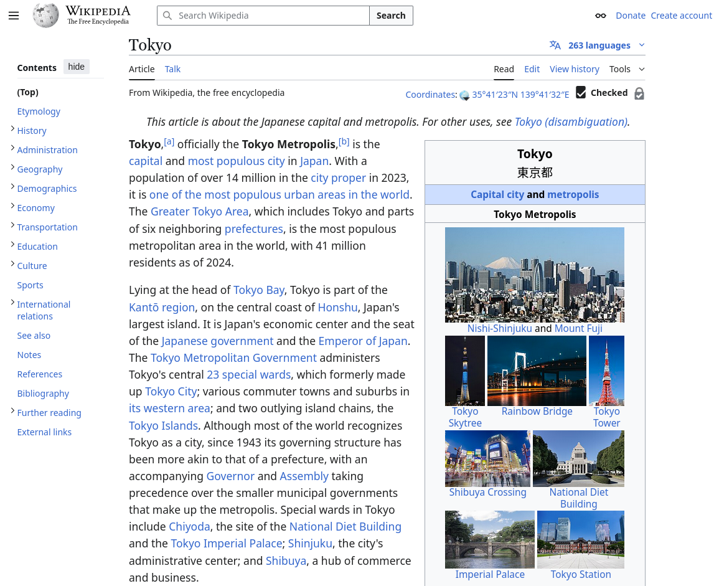Viewport: 714px width, 586px height.
Task: Open the Emperor of Japan link
Action: (x=362, y=341)
